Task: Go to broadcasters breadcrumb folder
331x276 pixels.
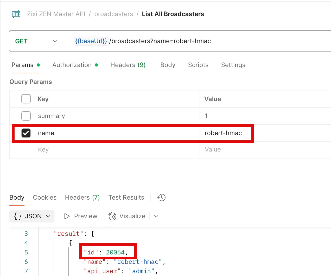Action: 114,14
